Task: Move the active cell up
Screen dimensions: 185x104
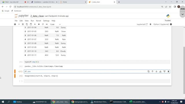Action: (152, 71)
